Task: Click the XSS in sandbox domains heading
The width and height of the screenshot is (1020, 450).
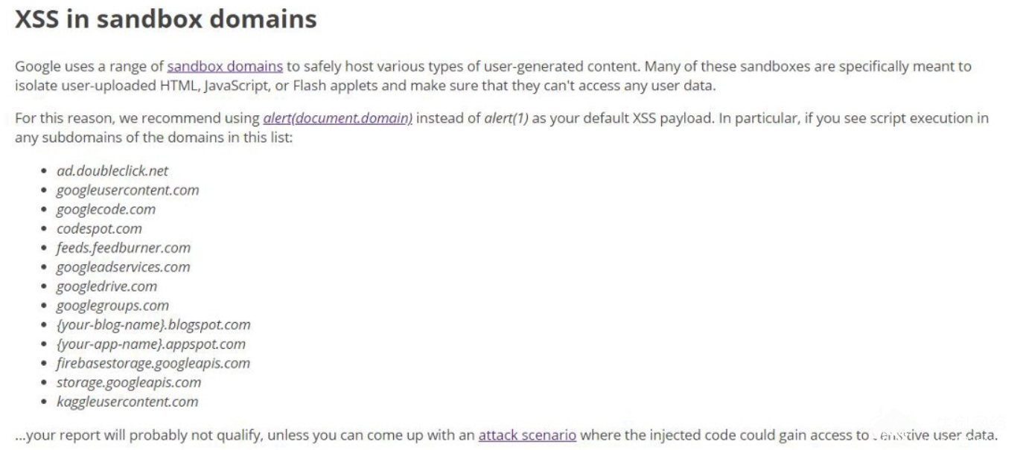Action: (166, 19)
